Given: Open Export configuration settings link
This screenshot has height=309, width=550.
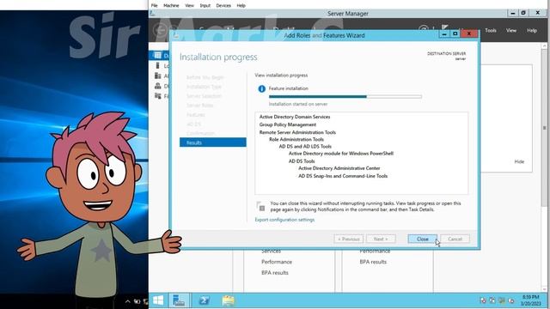Looking at the screenshot, I should click(284, 220).
